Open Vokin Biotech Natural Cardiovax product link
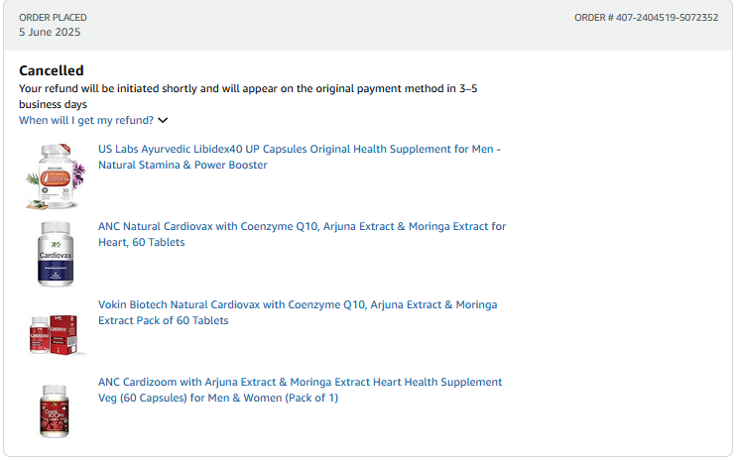737x463 pixels. pyautogui.click(x=298, y=312)
